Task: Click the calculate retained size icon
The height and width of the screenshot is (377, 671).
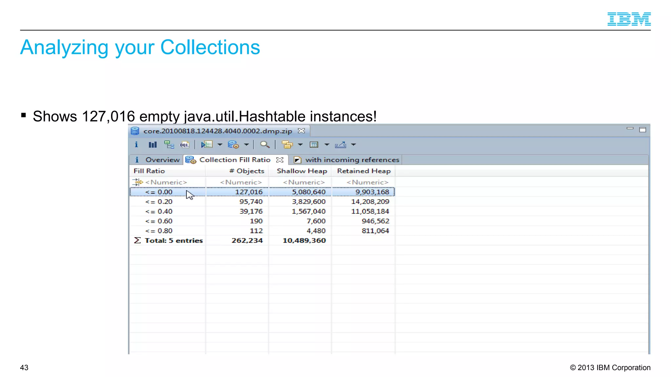Action: pos(314,145)
